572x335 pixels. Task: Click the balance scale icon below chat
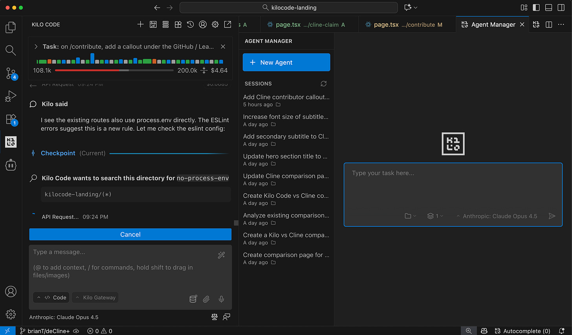point(214,317)
